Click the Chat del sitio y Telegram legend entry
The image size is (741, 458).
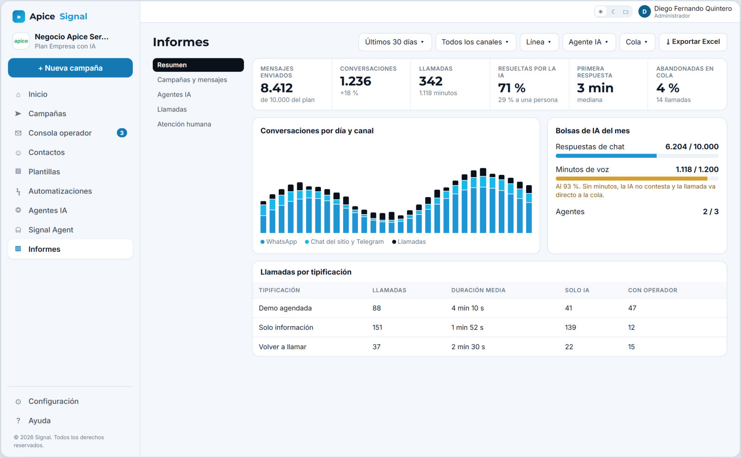coord(345,242)
